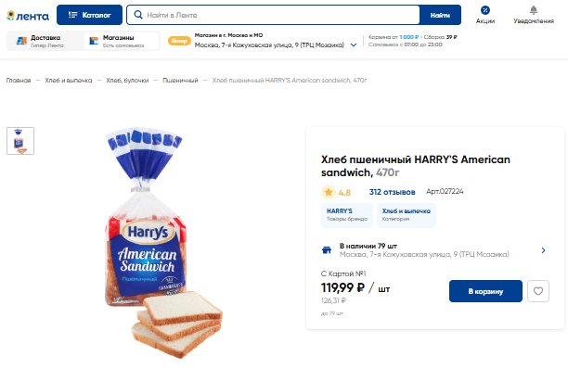Open the 312 отзывов link
This screenshot has width=568, height=369.
pyautogui.click(x=392, y=192)
